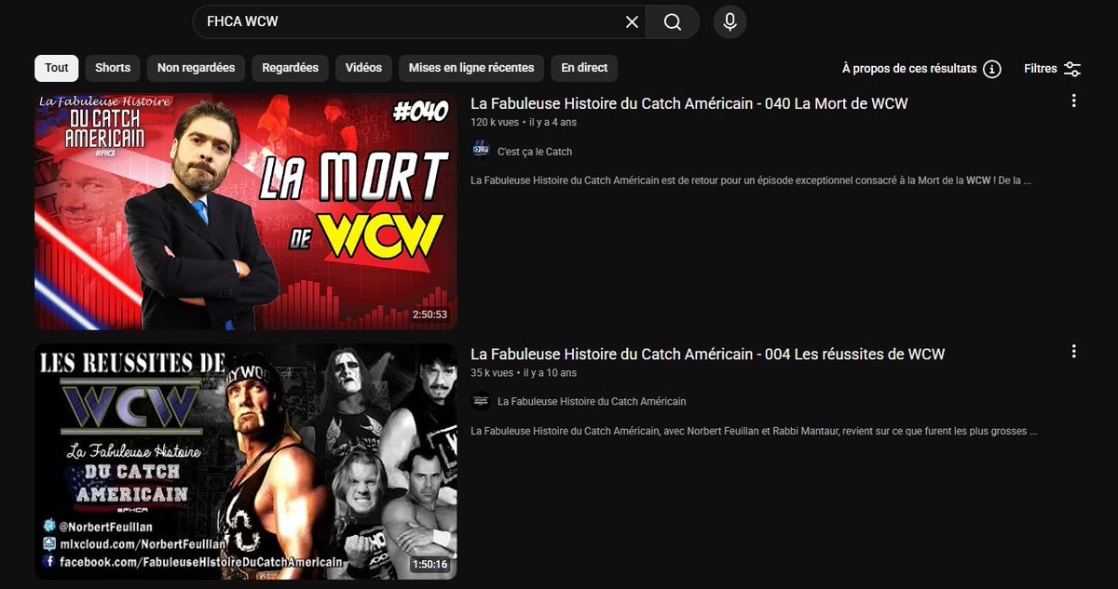The width and height of the screenshot is (1118, 589).
Task: Select the Non regardées filter chip
Action: click(197, 68)
